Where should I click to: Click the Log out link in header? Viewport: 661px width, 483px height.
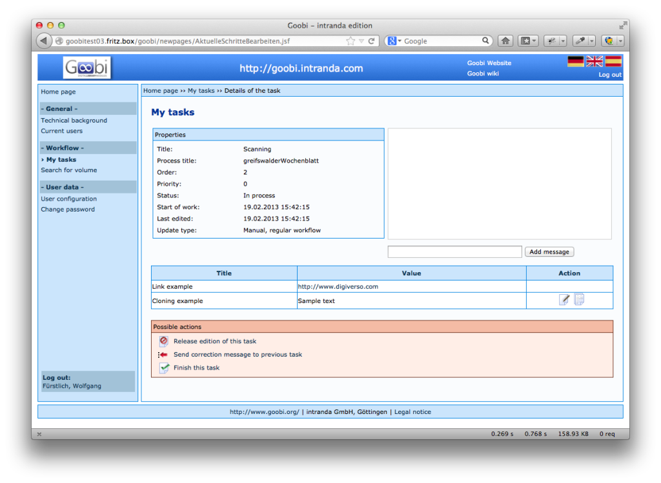click(610, 75)
